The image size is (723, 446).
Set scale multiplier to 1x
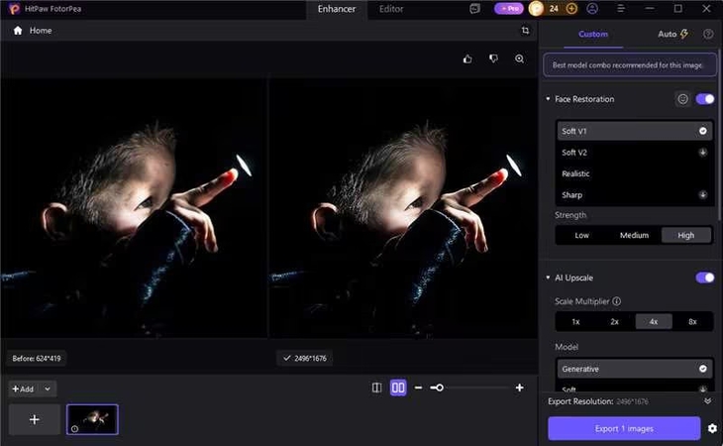point(575,321)
